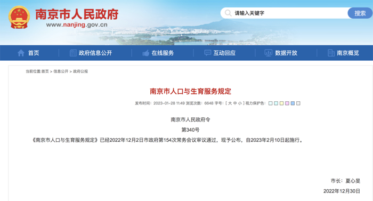Click the magnifier icon in search box
Screen dimensions: 373x201
(x=228, y=13)
